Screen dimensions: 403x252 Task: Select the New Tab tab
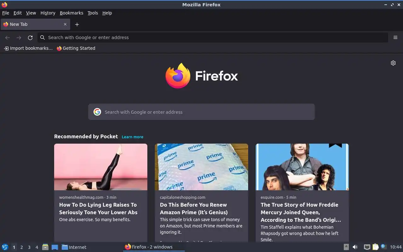tap(35, 24)
